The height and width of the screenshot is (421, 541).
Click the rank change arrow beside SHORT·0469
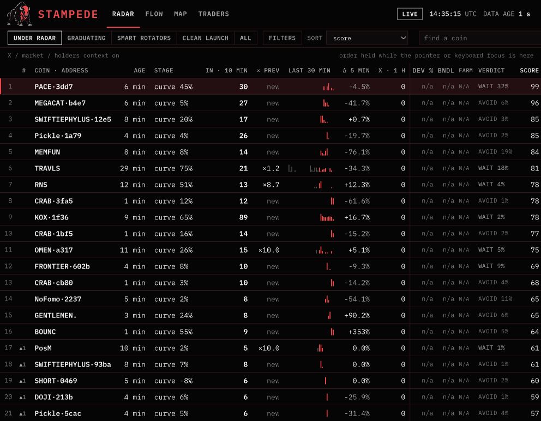22,381
